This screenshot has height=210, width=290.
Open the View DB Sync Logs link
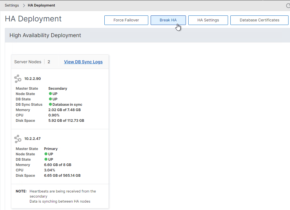[83, 62]
